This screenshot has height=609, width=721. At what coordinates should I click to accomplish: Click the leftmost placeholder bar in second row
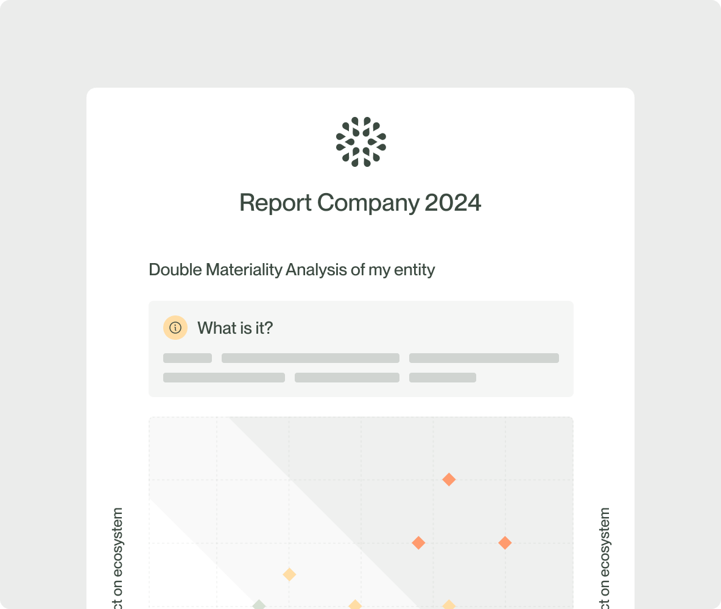pyautogui.click(x=224, y=378)
